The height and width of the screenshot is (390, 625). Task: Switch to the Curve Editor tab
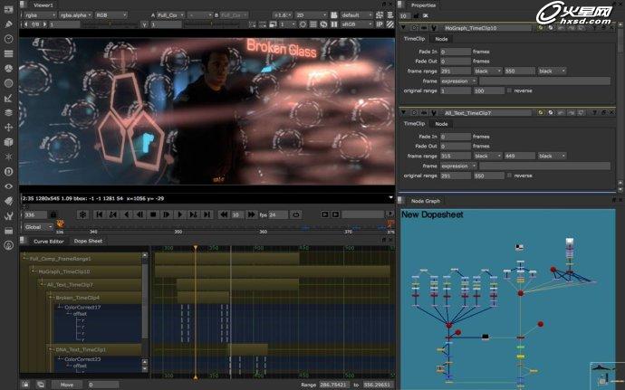(48, 242)
